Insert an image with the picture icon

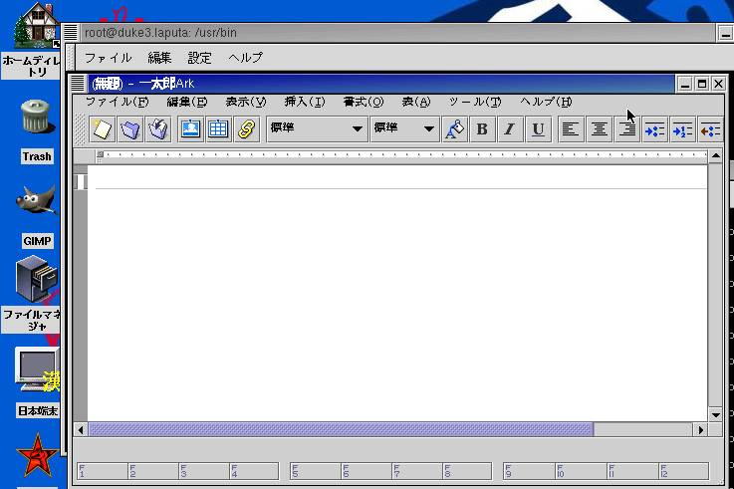[x=190, y=129]
